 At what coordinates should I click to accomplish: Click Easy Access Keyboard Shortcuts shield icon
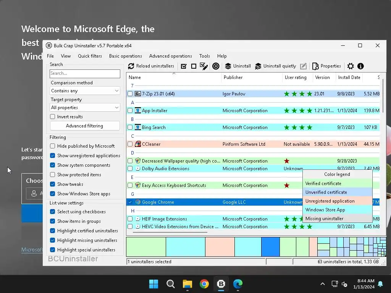(x=137, y=185)
